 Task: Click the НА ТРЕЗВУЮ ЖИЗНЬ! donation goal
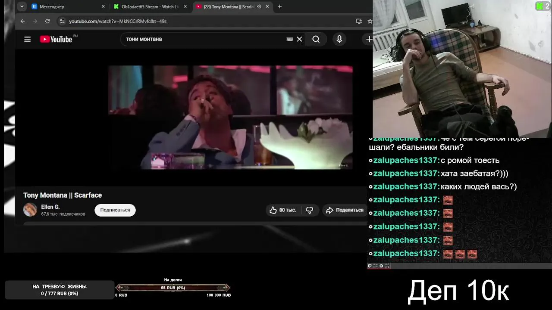[60, 290]
